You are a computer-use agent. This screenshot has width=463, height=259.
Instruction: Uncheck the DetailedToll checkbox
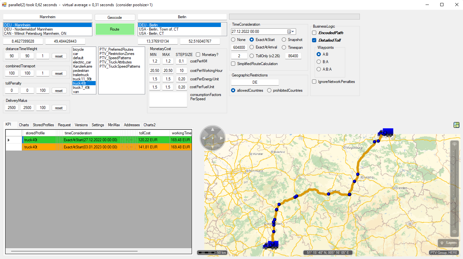pyautogui.click(x=314, y=40)
